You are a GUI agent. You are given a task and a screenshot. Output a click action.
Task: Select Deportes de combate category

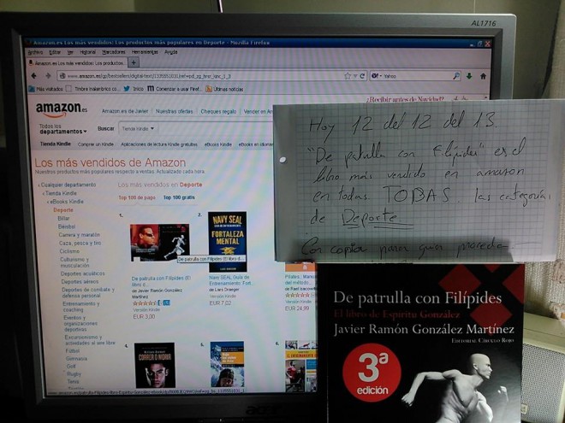(88, 292)
